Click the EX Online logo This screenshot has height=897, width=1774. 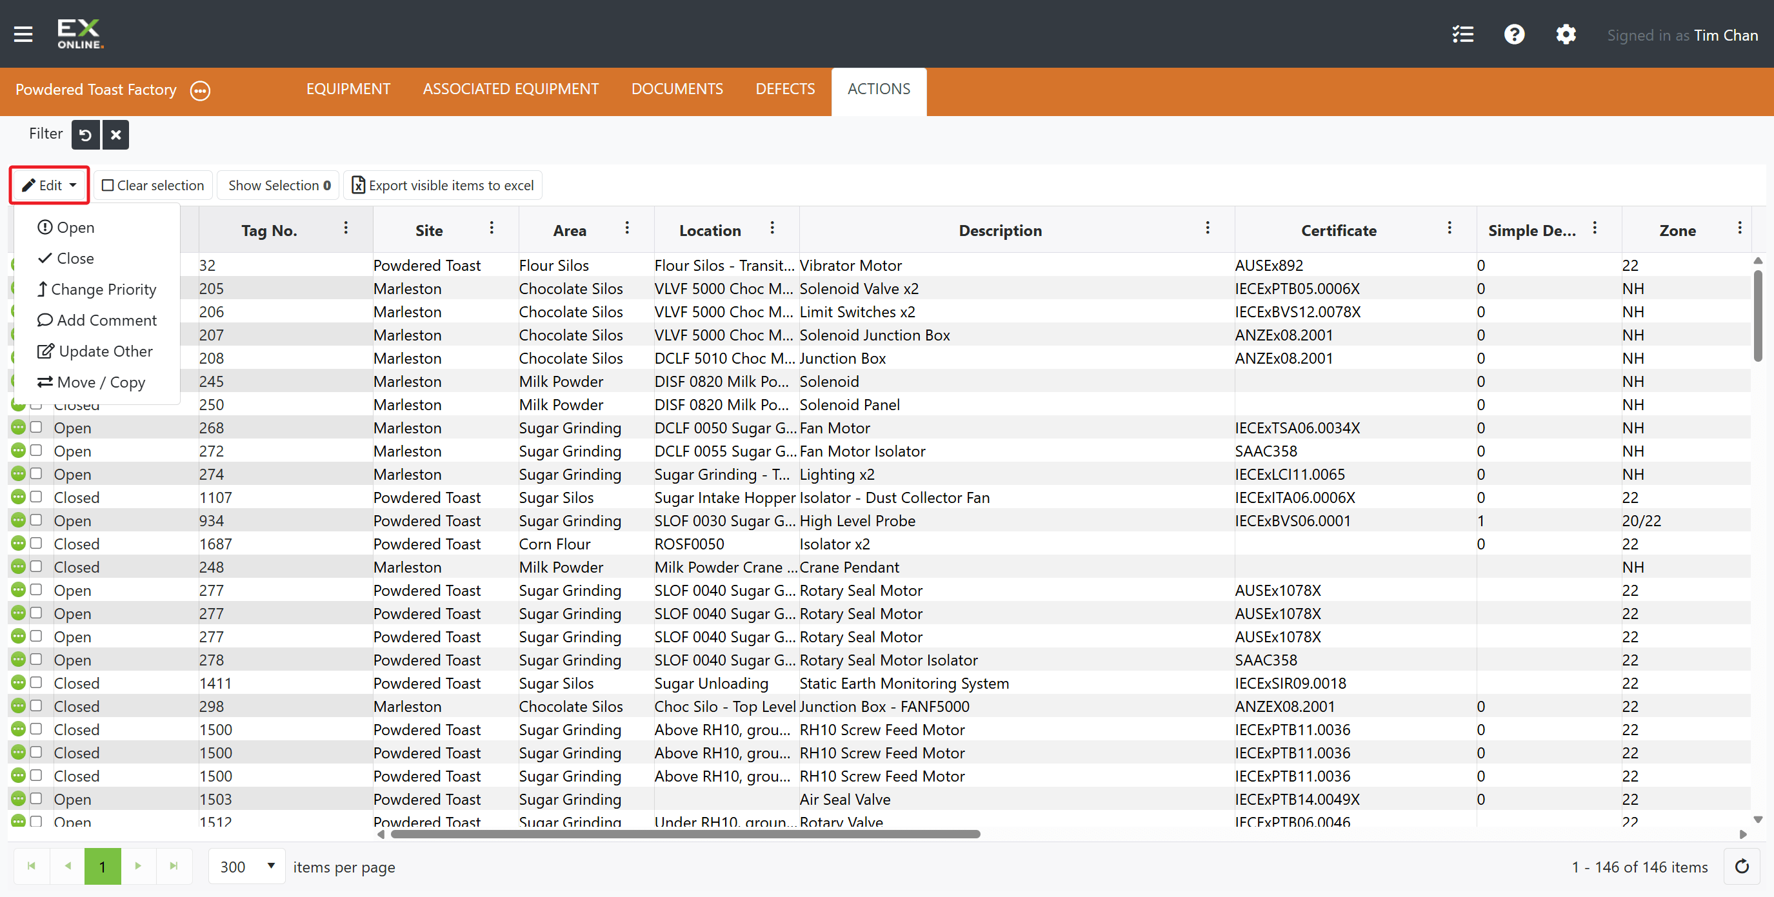(x=81, y=34)
